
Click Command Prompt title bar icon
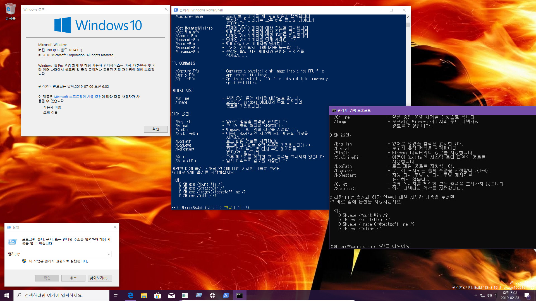point(334,110)
